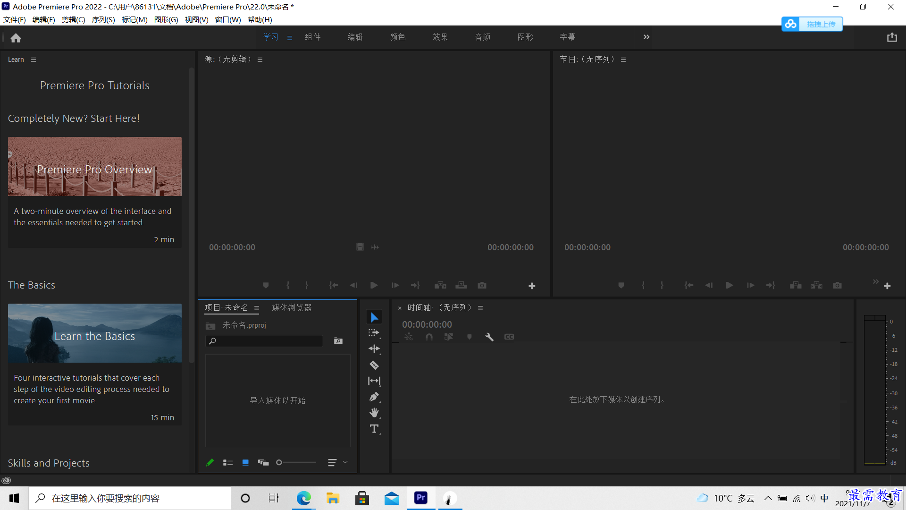Open the 学习 workspace menu icon
Viewport: 906px width, 510px height.
(x=290, y=38)
